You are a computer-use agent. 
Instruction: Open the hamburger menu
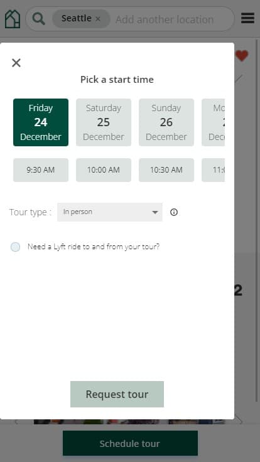[x=247, y=18]
